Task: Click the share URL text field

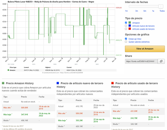Action: (141, 61)
